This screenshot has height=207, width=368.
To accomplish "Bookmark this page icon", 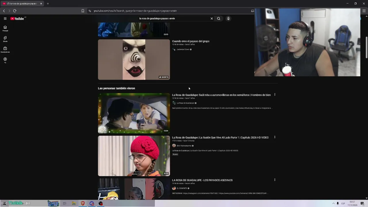I will point(83,11).
